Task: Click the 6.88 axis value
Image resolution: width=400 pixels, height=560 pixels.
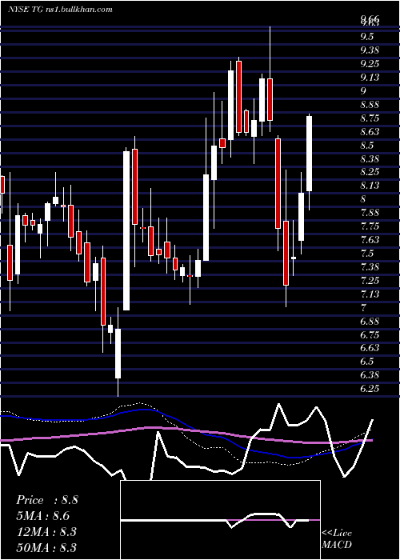Action: [x=370, y=321]
